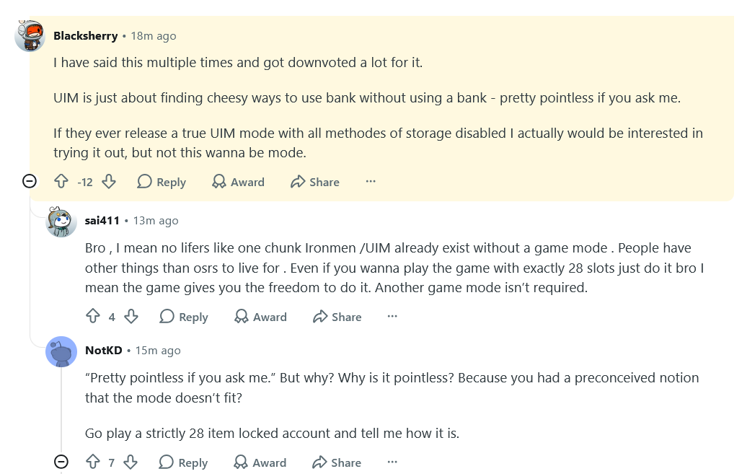Screen dimensions: 742x474
Task: Open the NotKD username link
Action: click(104, 351)
